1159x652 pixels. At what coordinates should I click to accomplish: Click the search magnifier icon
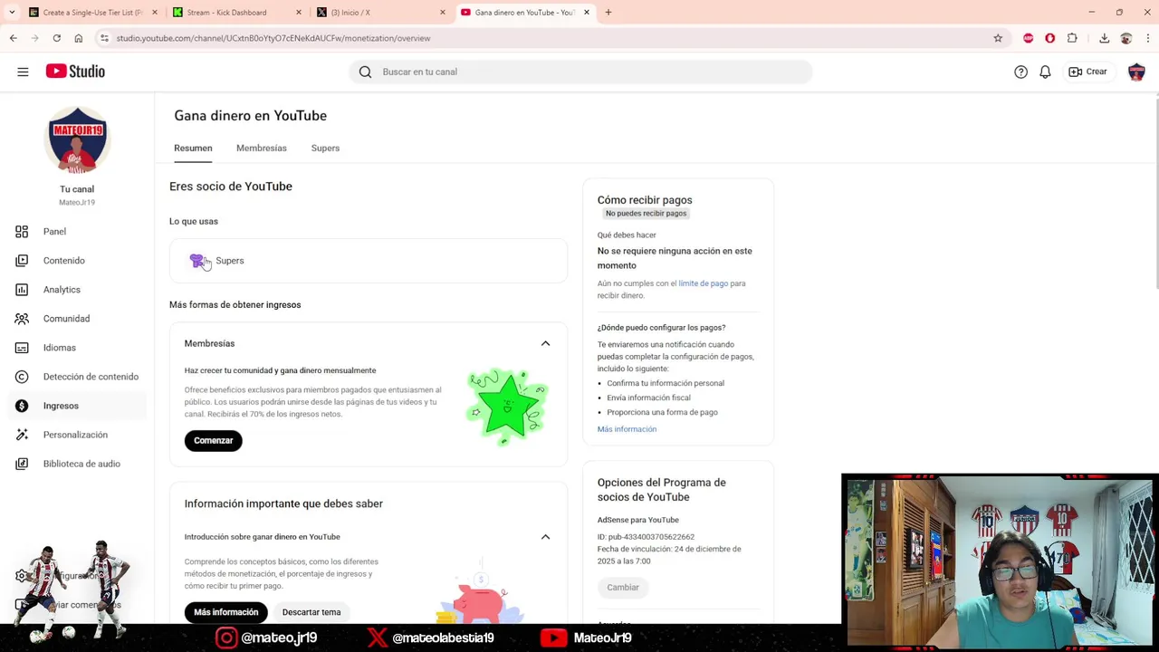point(365,72)
